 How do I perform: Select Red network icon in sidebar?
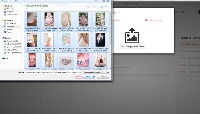coord(3,59)
